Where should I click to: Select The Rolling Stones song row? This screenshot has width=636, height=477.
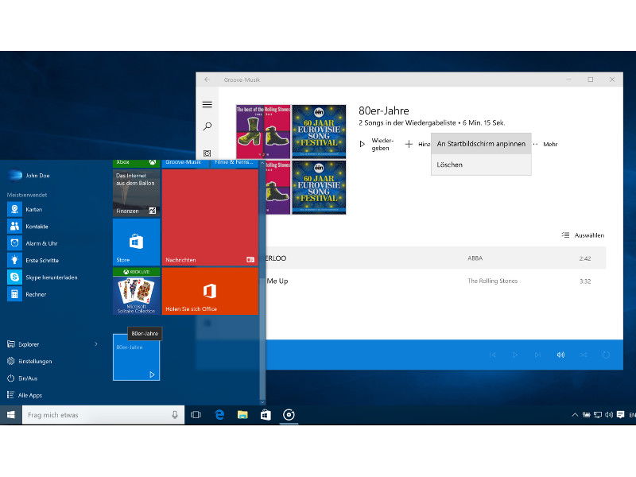pyautogui.click(x=436, y=281)
